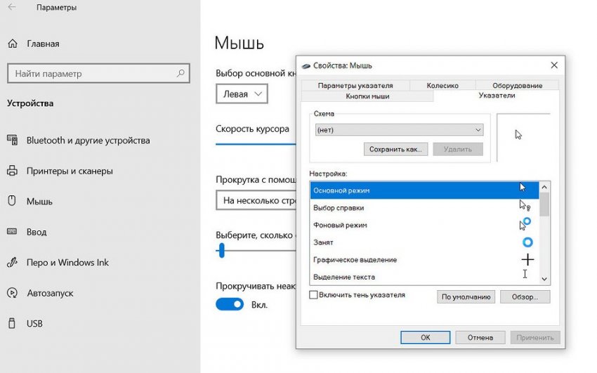This screenshot has width=597, height=373.
Task: Open Перо и Windows Ink pen icon
Action: 12,263
